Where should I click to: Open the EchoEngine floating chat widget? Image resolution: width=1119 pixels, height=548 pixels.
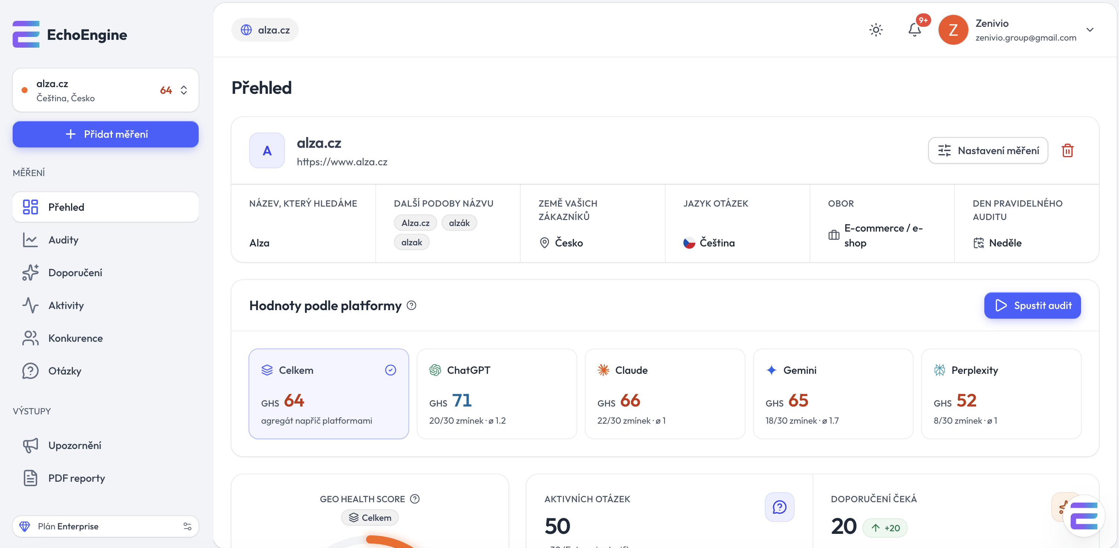pos(1083,516)
